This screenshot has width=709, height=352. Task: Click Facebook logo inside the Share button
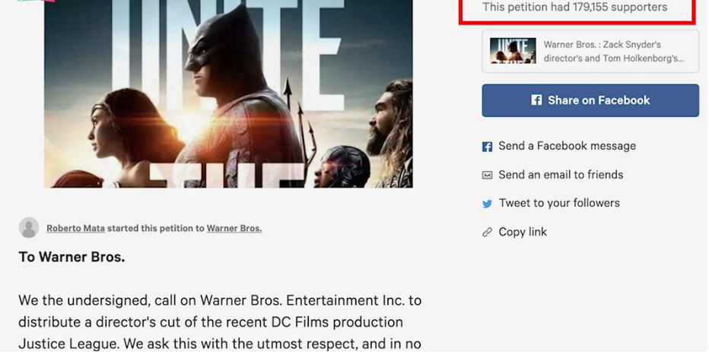click(x=536, y=100)
